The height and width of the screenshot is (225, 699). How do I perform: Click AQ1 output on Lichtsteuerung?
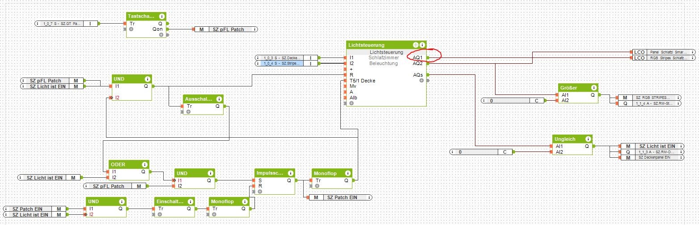(418, 58)
